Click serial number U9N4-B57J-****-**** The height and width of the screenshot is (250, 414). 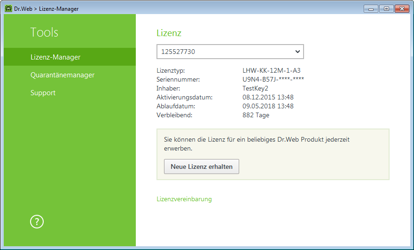tap(273, 79)
